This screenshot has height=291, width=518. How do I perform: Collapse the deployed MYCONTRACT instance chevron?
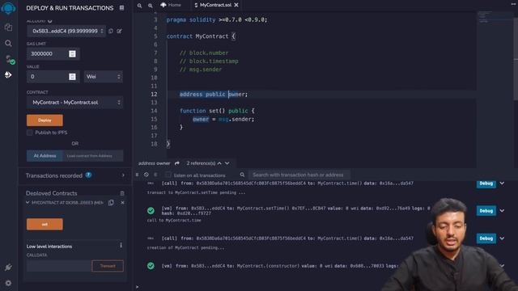(x=28, y=203)
